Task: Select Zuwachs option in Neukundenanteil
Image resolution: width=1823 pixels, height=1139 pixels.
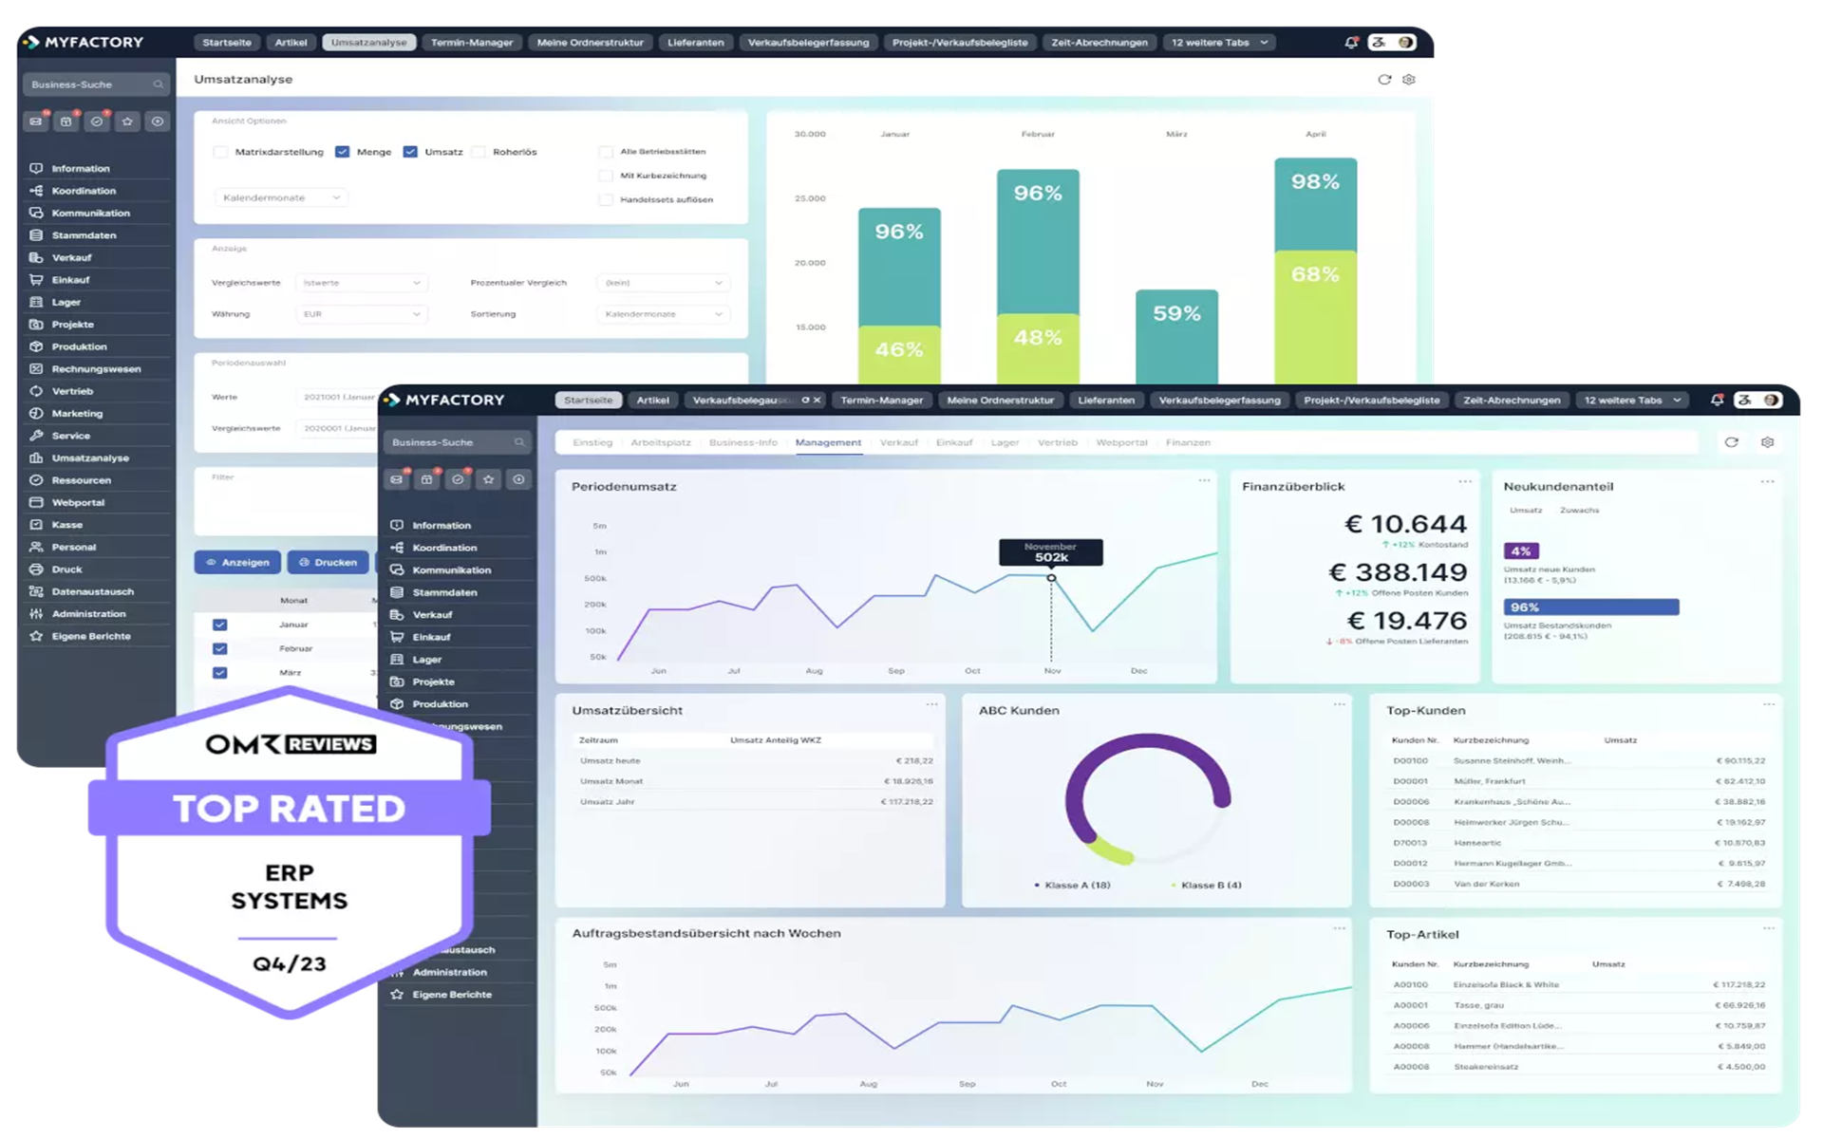Action: click(1580, 511)
